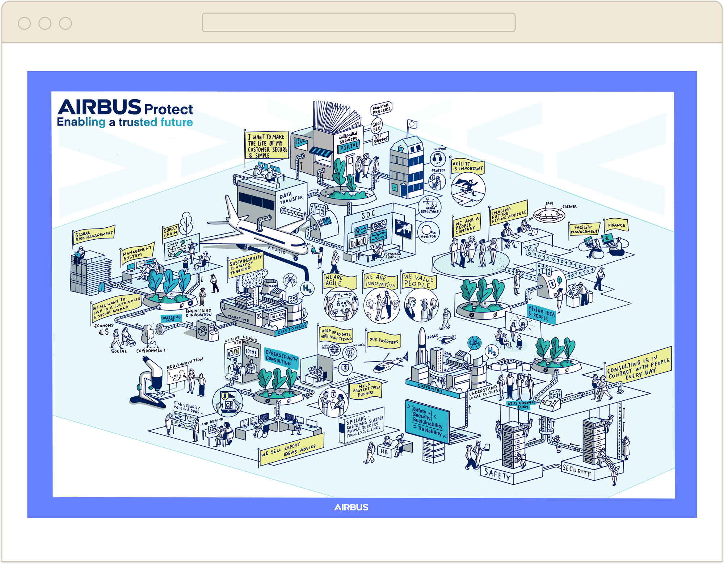Viewport: 724px width, 564px height.
Task: Click the 'Supply Chain' sign
Action: coord(171,232)
